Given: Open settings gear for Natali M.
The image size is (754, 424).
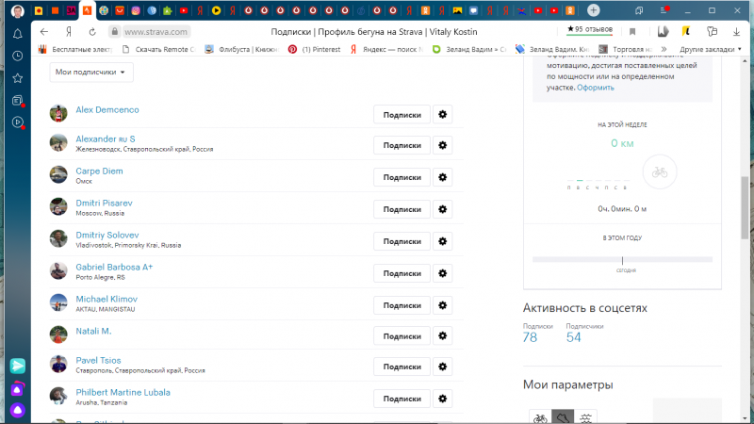Looking at the screenshot, I should [442, 336].
